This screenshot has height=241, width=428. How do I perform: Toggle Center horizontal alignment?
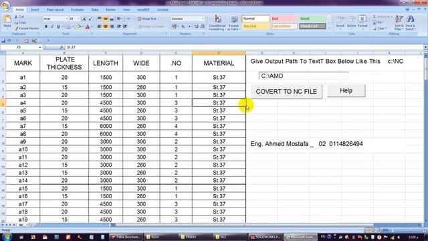click(x=106, y=27)
